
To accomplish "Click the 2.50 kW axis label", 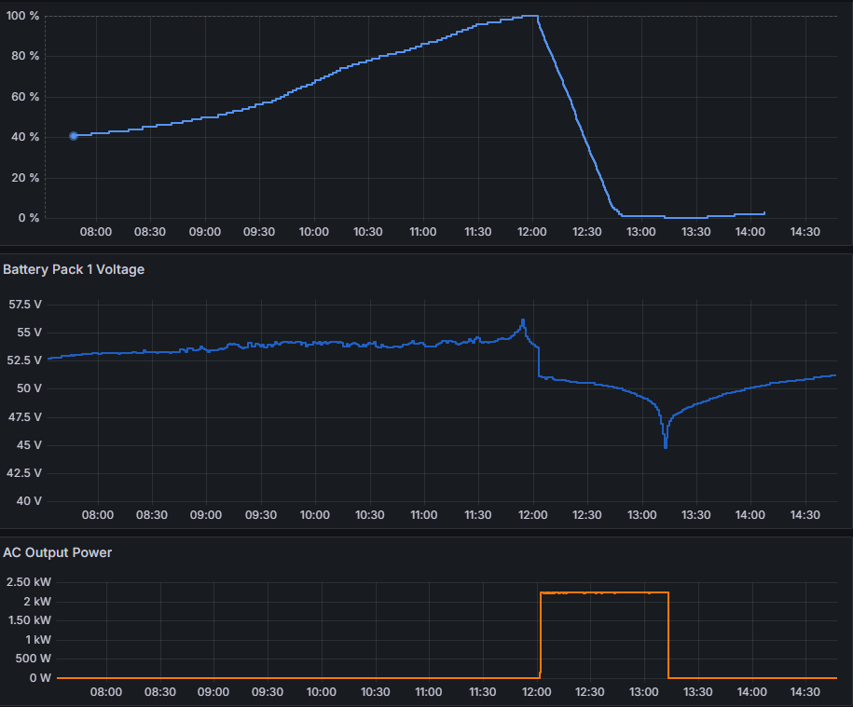I will pyautogui.click(x=28, y=582).
